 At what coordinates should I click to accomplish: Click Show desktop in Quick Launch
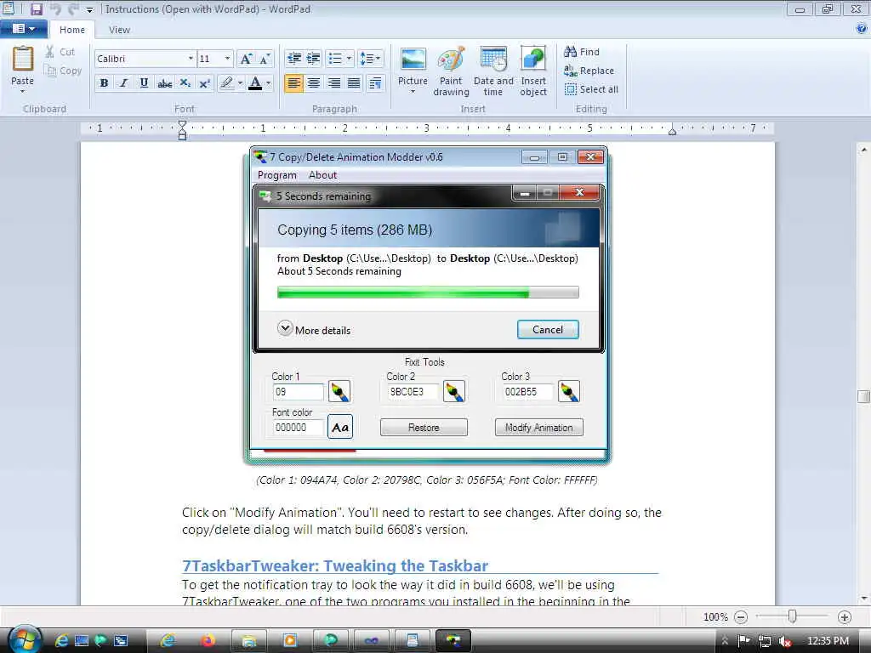pos(82,641)
